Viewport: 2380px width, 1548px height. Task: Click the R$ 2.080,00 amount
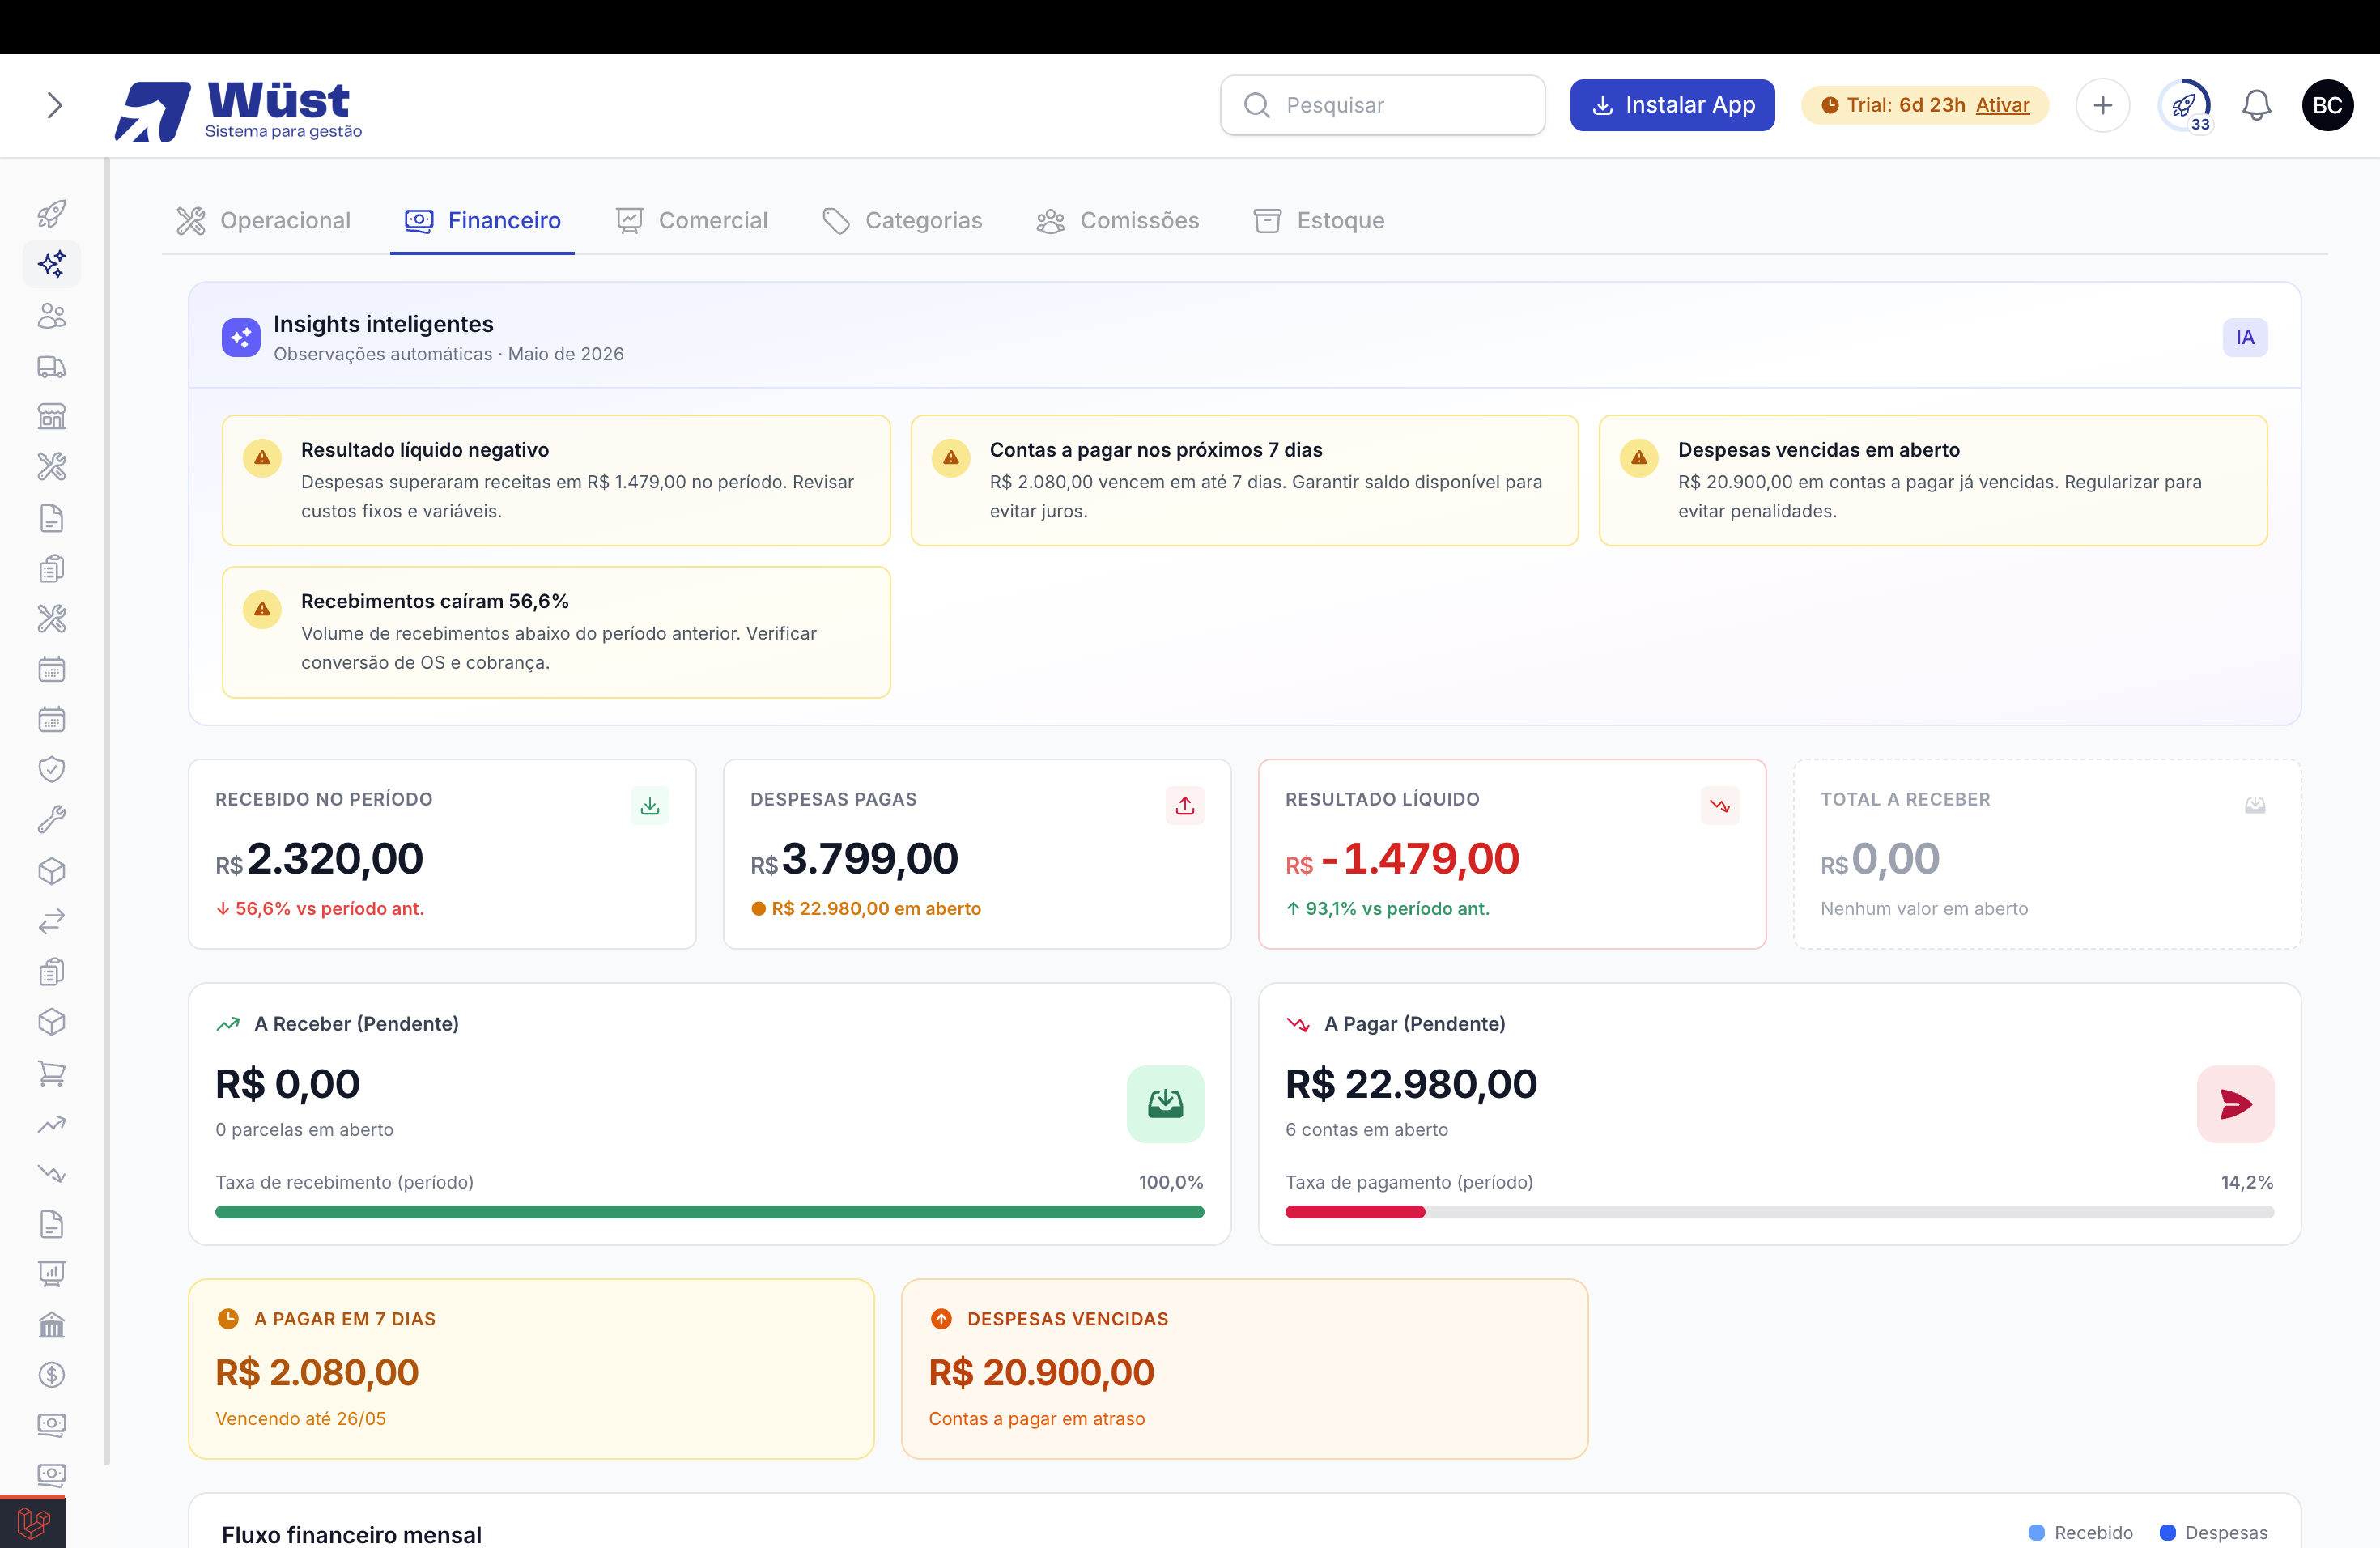click(317, 1372)
